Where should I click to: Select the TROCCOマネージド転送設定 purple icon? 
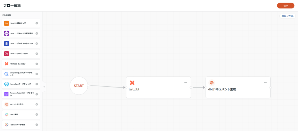point(6,33)
